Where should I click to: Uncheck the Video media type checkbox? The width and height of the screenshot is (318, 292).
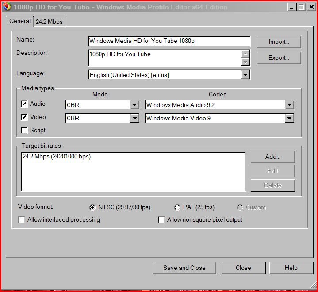[24, 117]
